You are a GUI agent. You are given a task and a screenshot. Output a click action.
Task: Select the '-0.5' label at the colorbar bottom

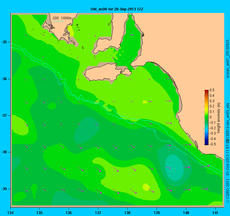(x=212, y=144)
